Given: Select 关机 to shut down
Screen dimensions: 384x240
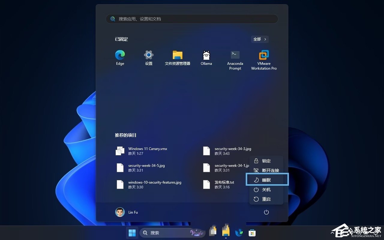Looking at the screenshot, I should [266, 189].
